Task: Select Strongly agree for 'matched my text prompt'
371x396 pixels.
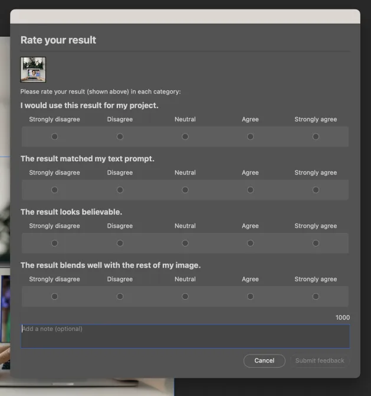Action: (x=316, y=190)
